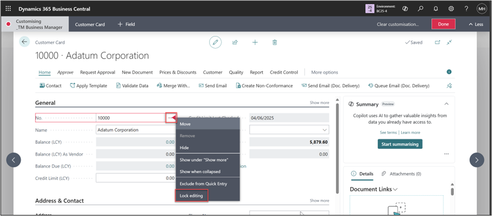Open the MH user account avatar

[x=482, y=9]
